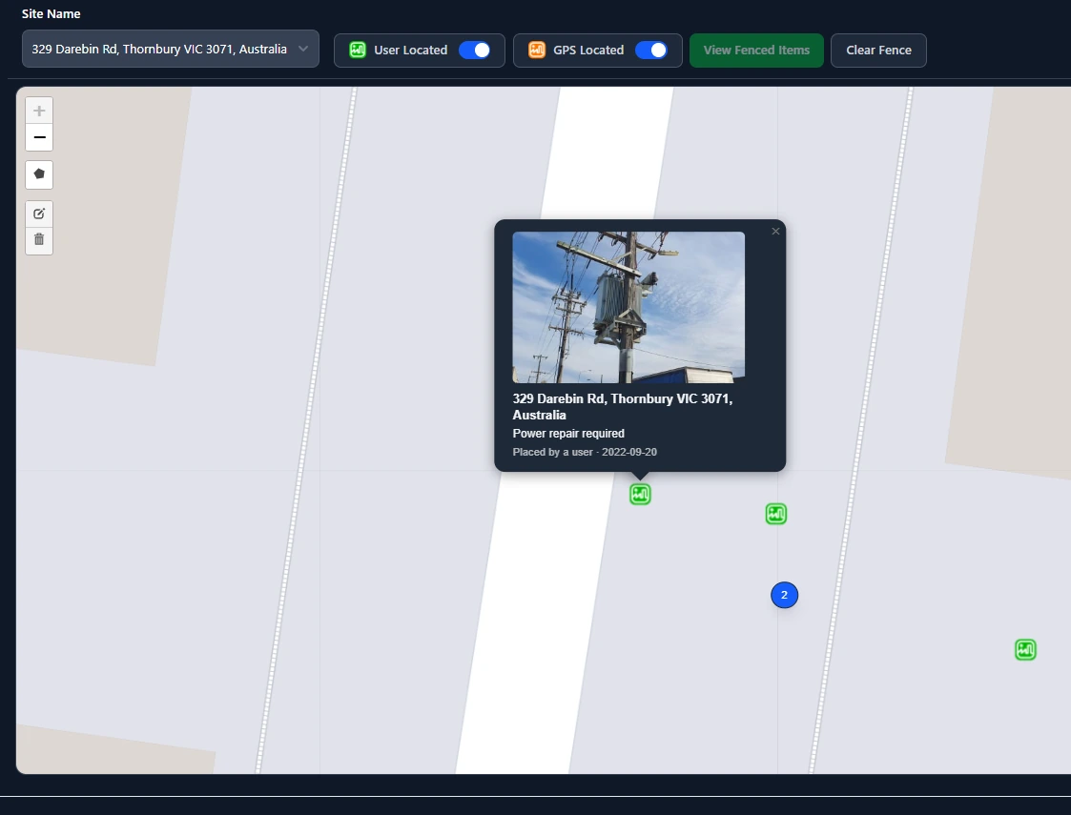1071x815 pixels.
Task: Click 'Placed by a user · 2022-09-20' text
Action: [x=585, y=452]
